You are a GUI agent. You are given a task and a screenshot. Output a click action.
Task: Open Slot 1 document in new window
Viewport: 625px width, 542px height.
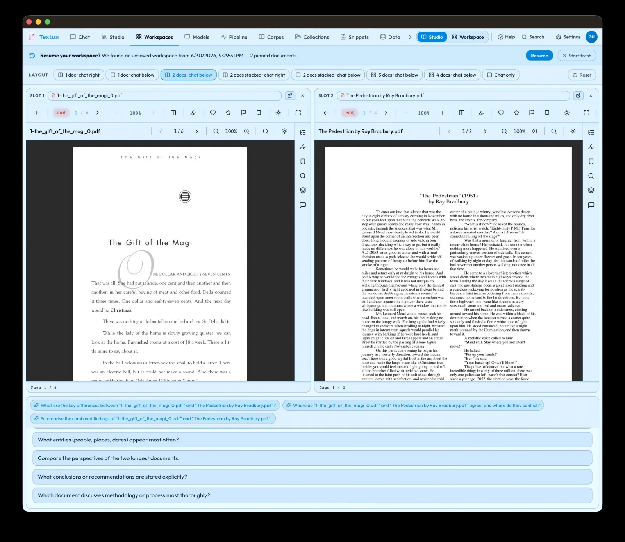tap(290, 95)
